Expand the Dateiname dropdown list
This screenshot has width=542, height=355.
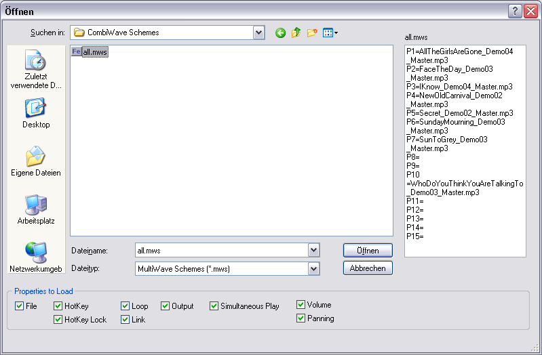click(313, 250)
